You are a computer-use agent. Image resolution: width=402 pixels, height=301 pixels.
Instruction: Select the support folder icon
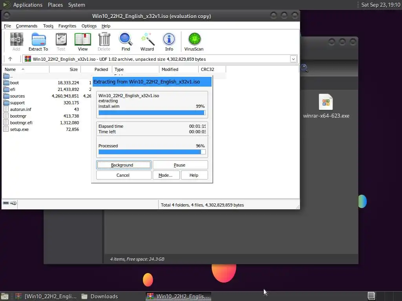(6, 103)
